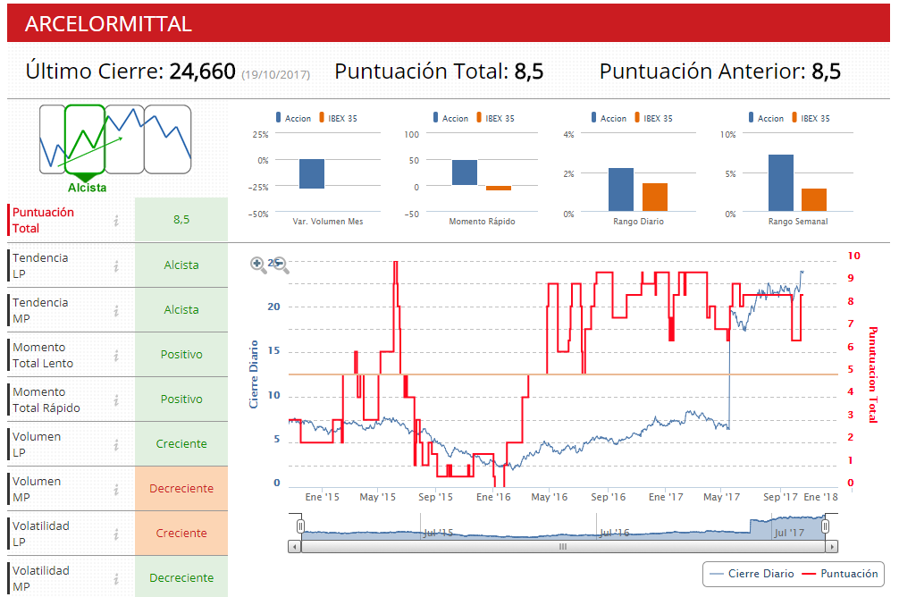
Task: Open info icon for Momento Total Lento
Action: pos(116,355)
